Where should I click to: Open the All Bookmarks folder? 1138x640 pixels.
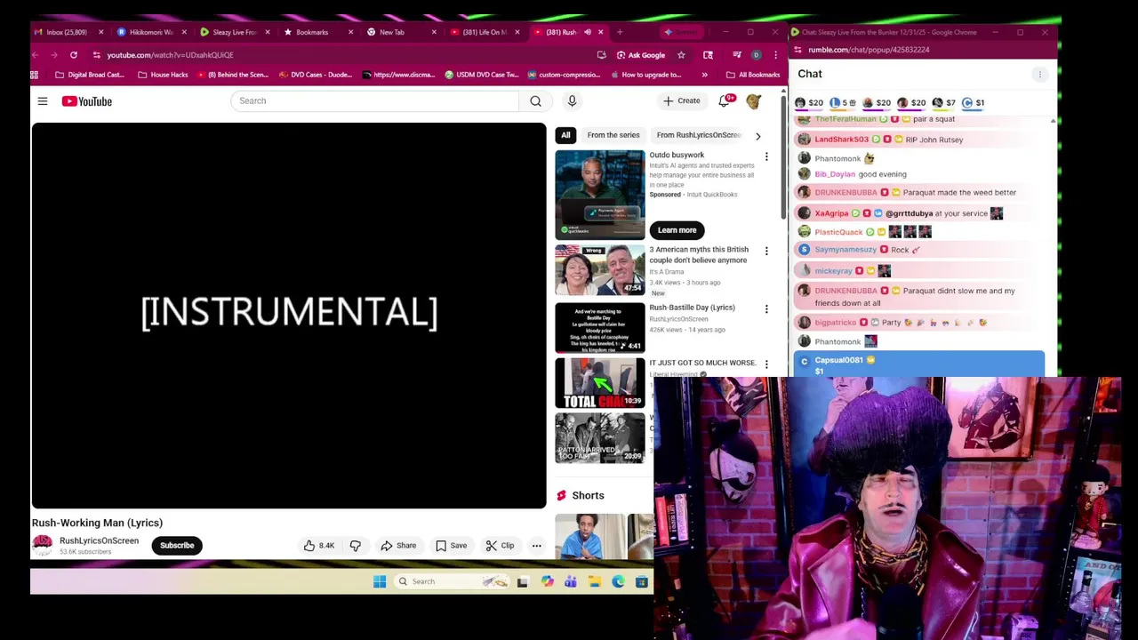[753, 76]
